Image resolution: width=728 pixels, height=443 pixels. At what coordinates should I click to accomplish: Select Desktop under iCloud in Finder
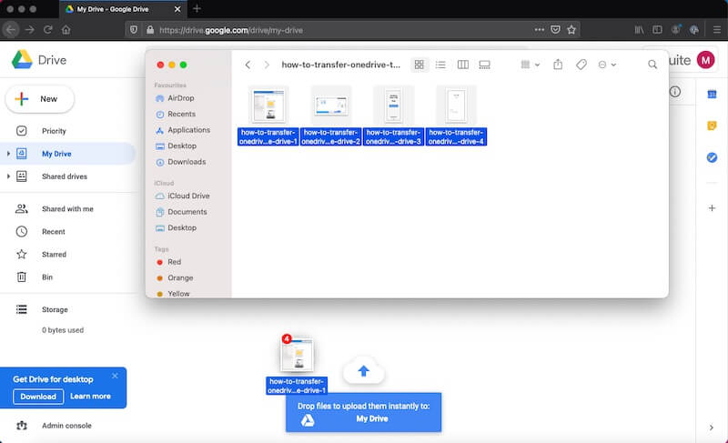click(182, 227)
